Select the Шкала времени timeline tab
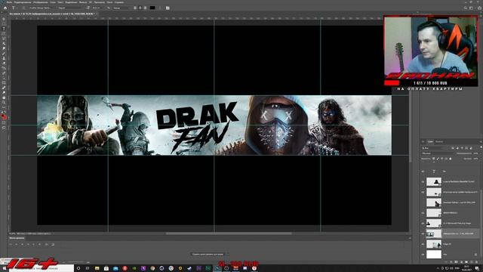483x272 pixels. (x=17, y=238)
